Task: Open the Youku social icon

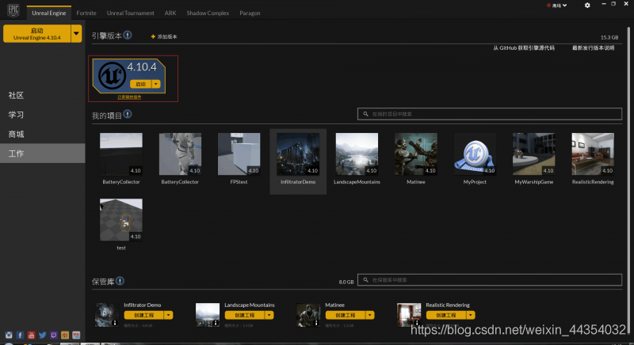Action: point(76,336)
